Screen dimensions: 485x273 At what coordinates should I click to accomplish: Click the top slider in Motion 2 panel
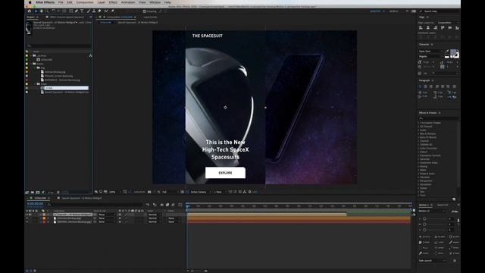(424, 219)
